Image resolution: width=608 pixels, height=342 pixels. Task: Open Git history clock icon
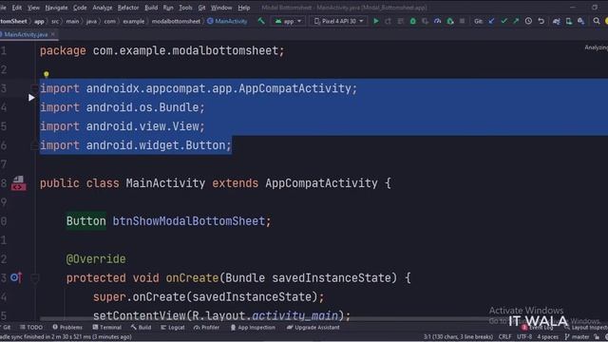[528, 21]
